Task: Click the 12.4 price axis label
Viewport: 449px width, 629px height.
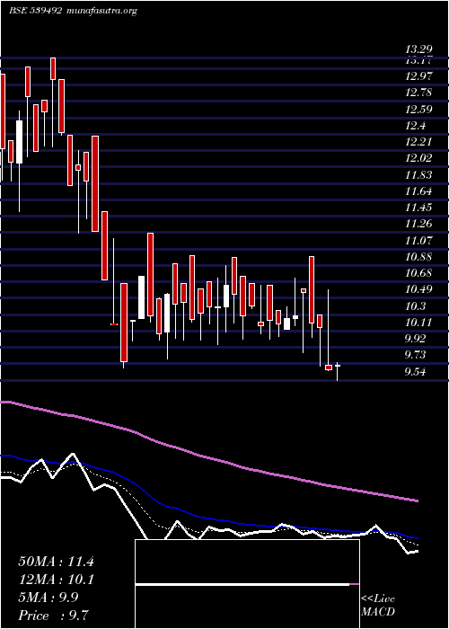Action: coord(415,126)
